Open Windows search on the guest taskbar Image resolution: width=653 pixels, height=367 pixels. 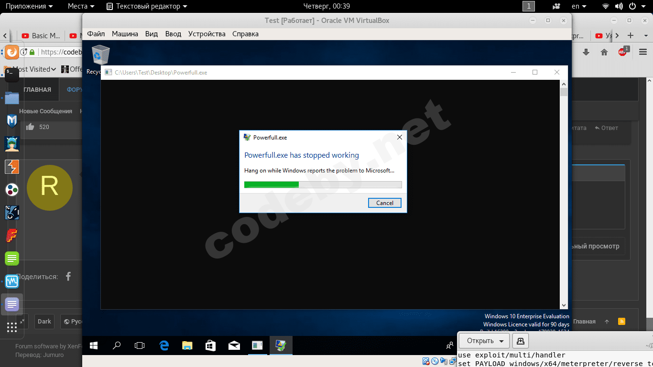tap(117, 345)
